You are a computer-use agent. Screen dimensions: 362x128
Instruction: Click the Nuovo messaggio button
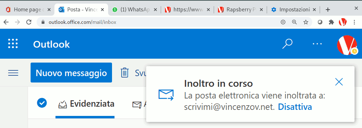(71, 73)
